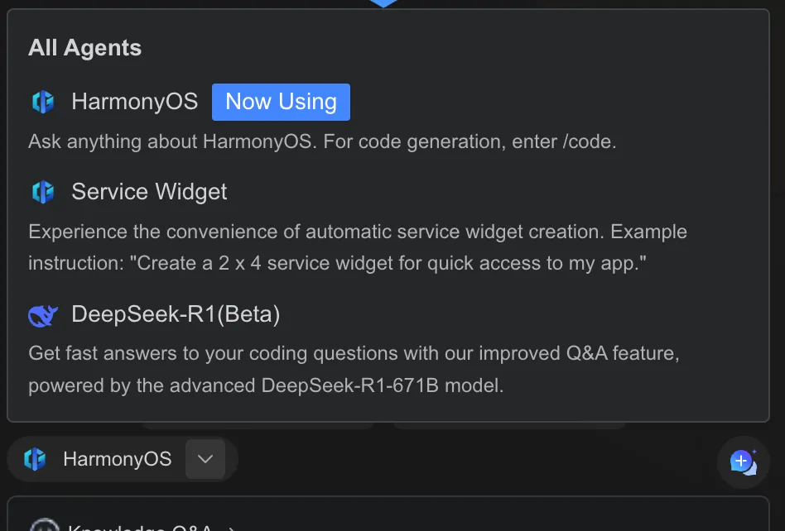The height and width of the screenshot is (531, 785).
Task: Click the blue Now Using badge
Action: point(281,102)
